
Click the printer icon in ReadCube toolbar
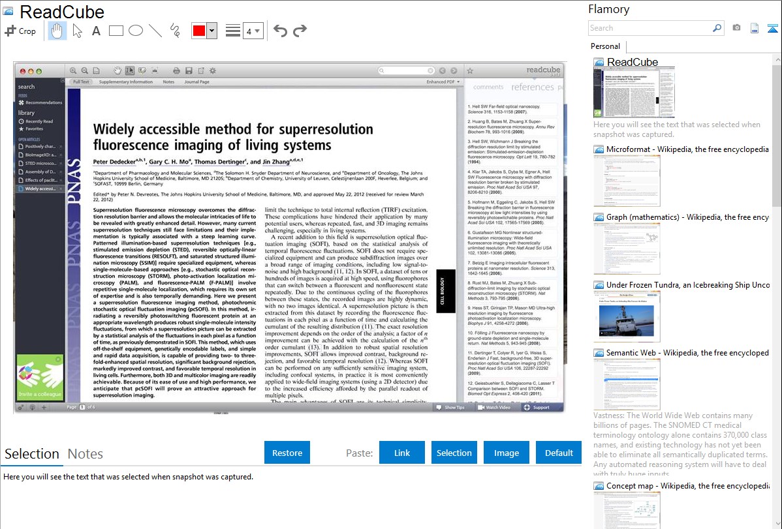tap(176, 71)
